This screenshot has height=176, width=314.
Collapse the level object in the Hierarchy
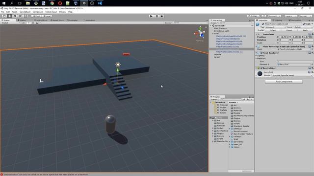pyautogui.click(x=213, y=34)
